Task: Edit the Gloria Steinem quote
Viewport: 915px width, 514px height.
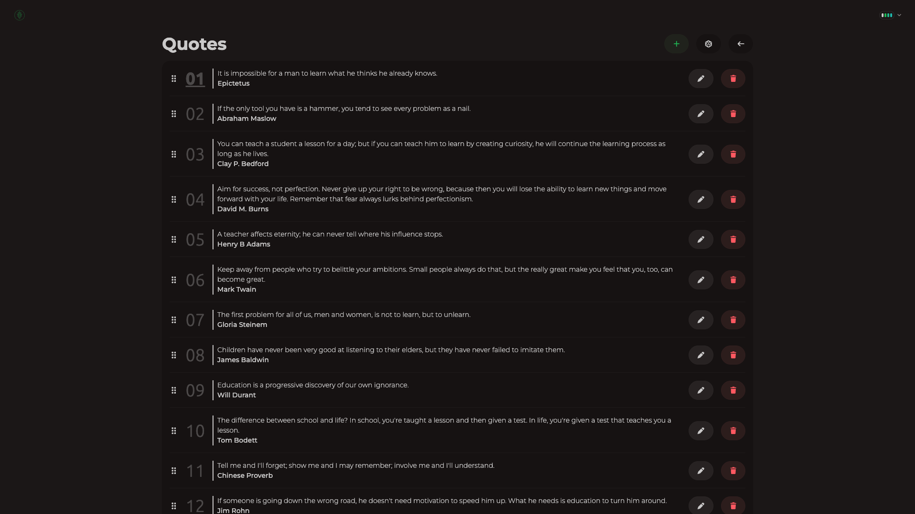Action: pyautogui.click(x=701, y=320)
